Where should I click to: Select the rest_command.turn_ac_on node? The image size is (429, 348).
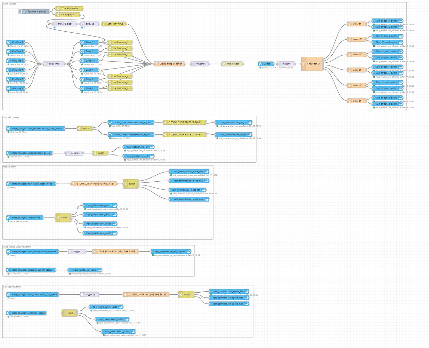[234, 122]
